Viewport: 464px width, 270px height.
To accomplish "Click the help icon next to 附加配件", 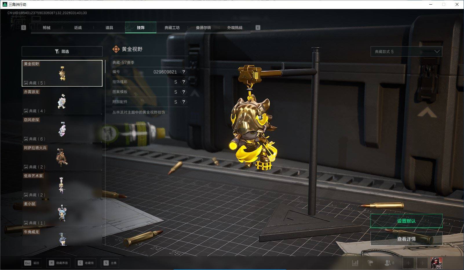I will [x=183, y=102].
